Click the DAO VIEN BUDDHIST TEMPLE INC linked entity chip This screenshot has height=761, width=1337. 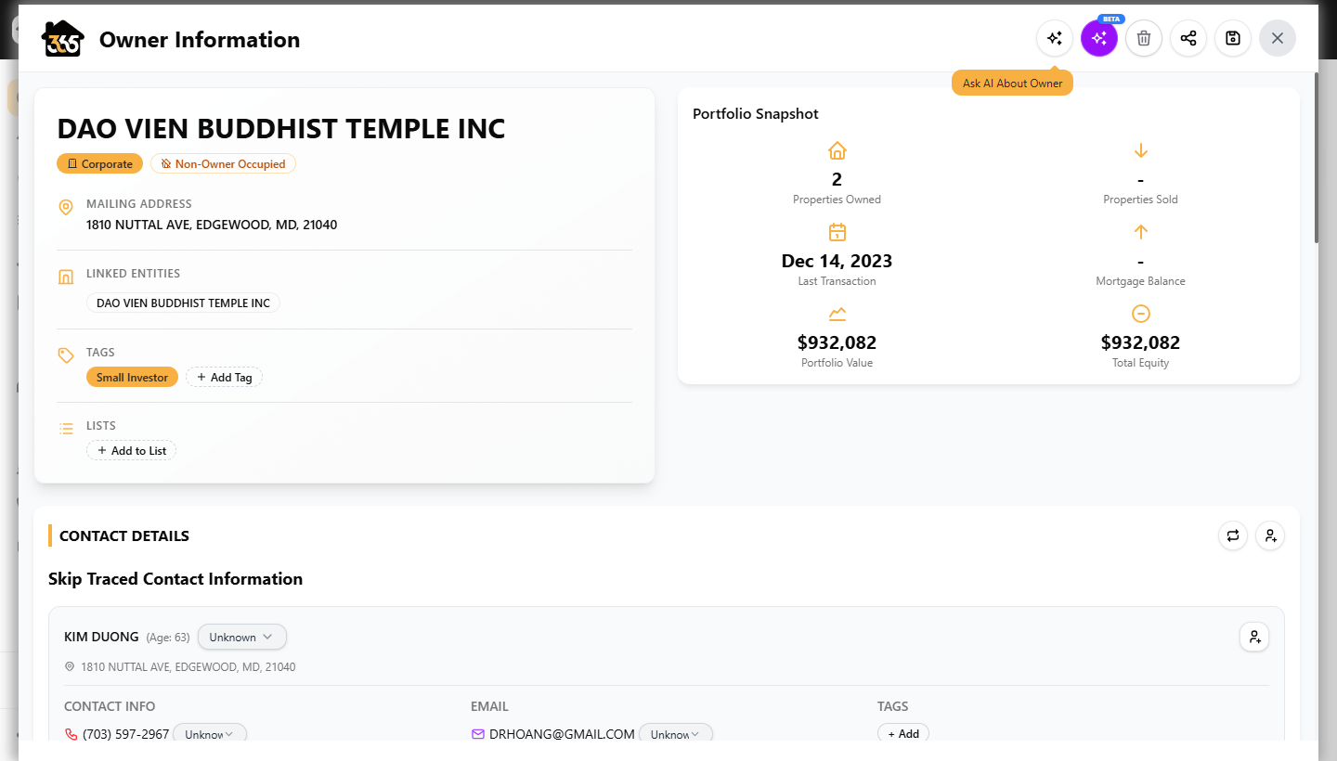[183, 303]
